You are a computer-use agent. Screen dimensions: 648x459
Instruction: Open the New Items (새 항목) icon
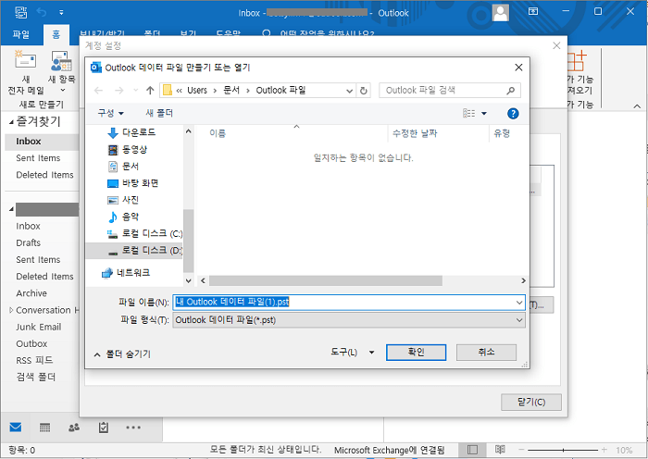click(61, 60)
